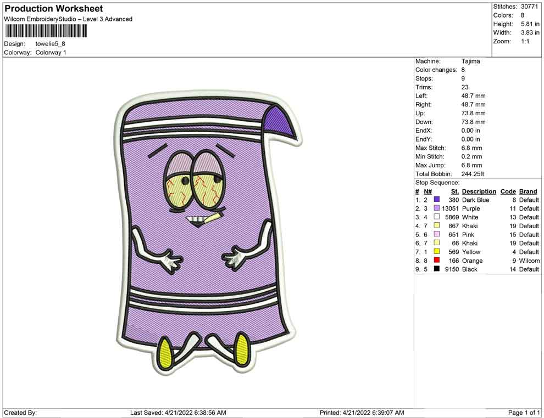Click the Towelie embroidery design preview
Viewport: 544px width, 418px height.
coord(208,234)
